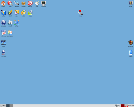Open the trash bin icon
Screen dimensions: 134x107
pos(131,53)
